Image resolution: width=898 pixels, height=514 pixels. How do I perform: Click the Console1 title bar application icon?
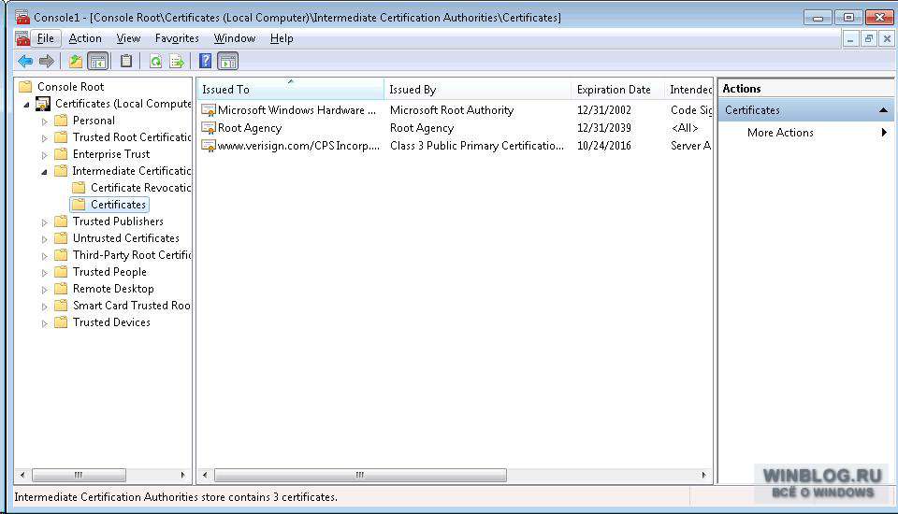(x=22, y=17)
